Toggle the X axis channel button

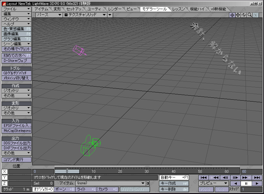(4, 172)
